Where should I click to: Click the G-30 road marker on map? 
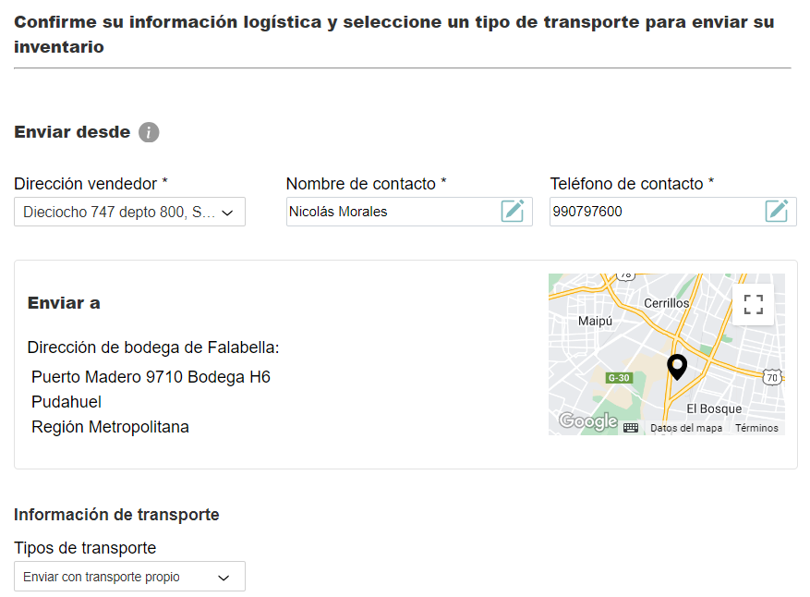(x=619, y=378)
